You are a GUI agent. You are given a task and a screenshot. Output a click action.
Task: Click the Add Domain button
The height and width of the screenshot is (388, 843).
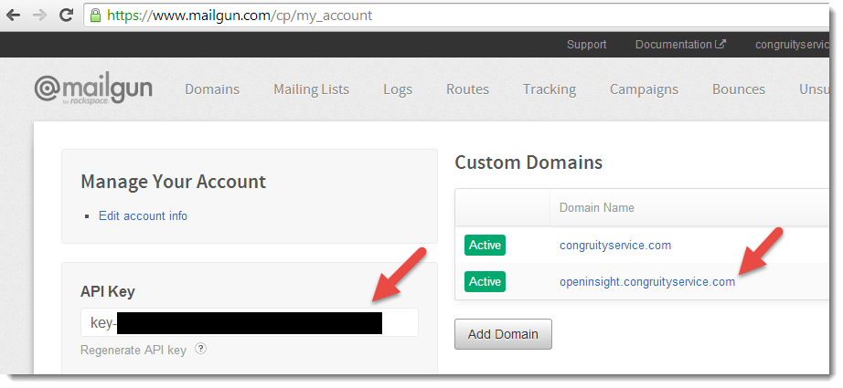(x=503, y=334)
